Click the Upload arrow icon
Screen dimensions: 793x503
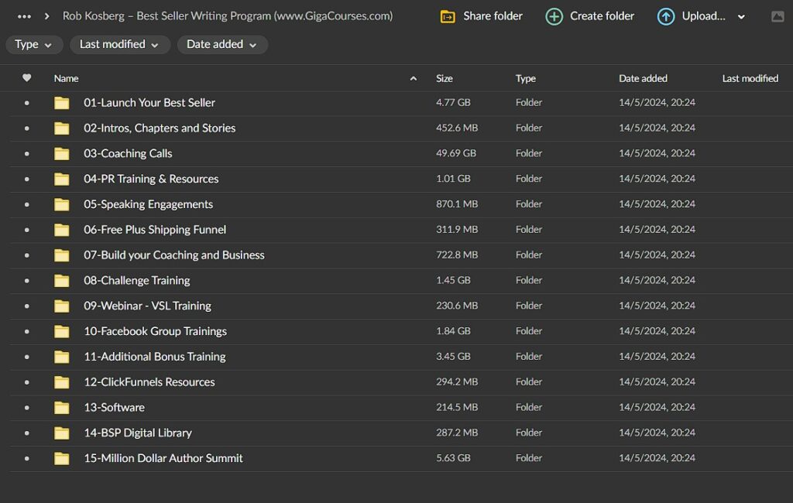pos(665,16)
